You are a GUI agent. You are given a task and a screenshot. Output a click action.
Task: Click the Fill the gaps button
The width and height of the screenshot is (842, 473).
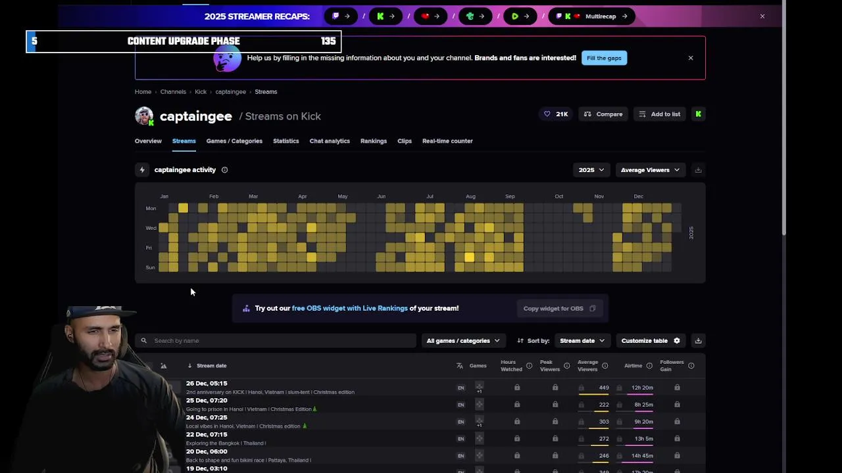point(604,58)
